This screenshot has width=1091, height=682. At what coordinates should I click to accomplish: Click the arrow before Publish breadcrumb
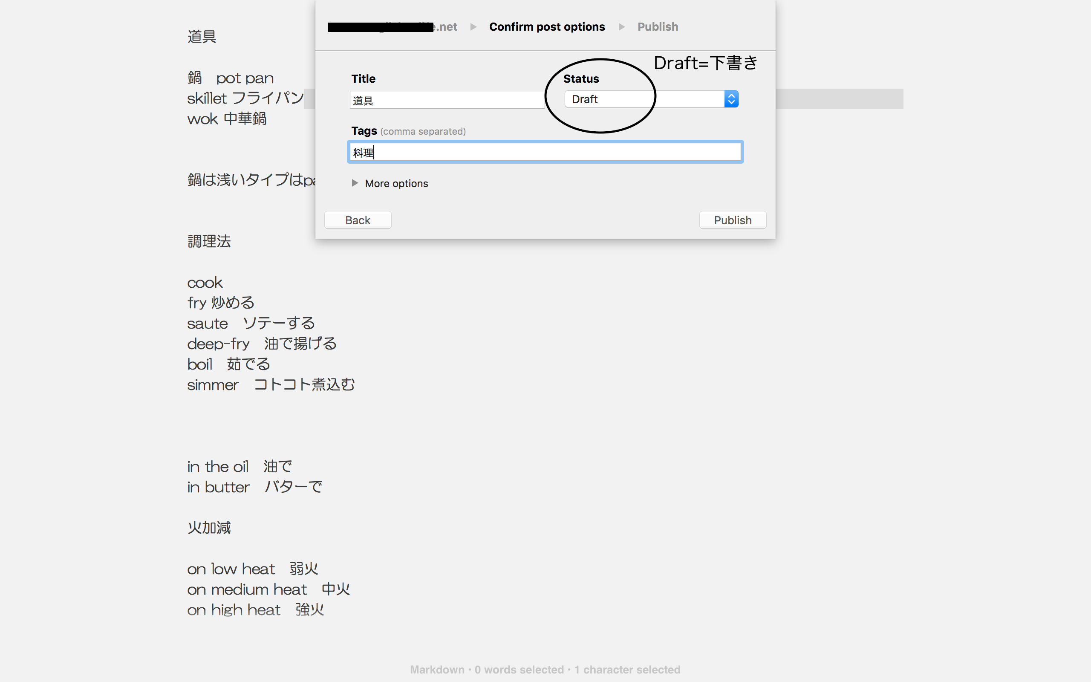622,27
